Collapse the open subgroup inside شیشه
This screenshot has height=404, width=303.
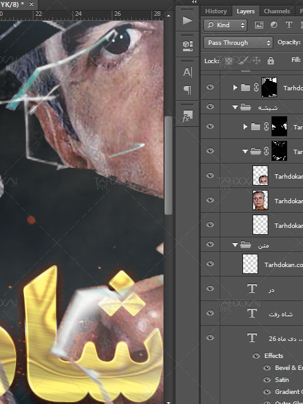point(245,151)
